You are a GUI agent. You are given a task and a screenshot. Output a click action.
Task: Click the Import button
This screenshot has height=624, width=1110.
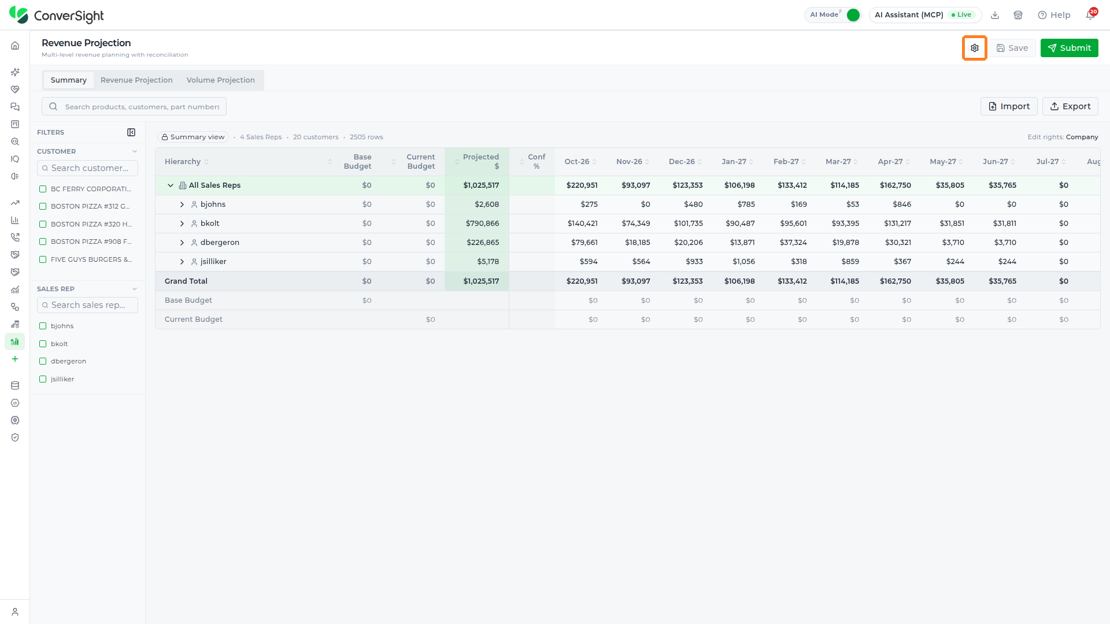coord(1009,106)
